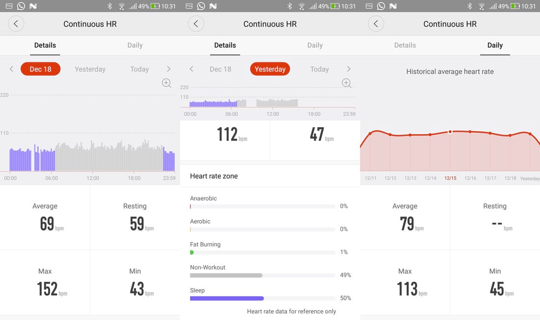Select Details tab in left screen
Viewport: 540px width, 320px height.
coord(45,45)
